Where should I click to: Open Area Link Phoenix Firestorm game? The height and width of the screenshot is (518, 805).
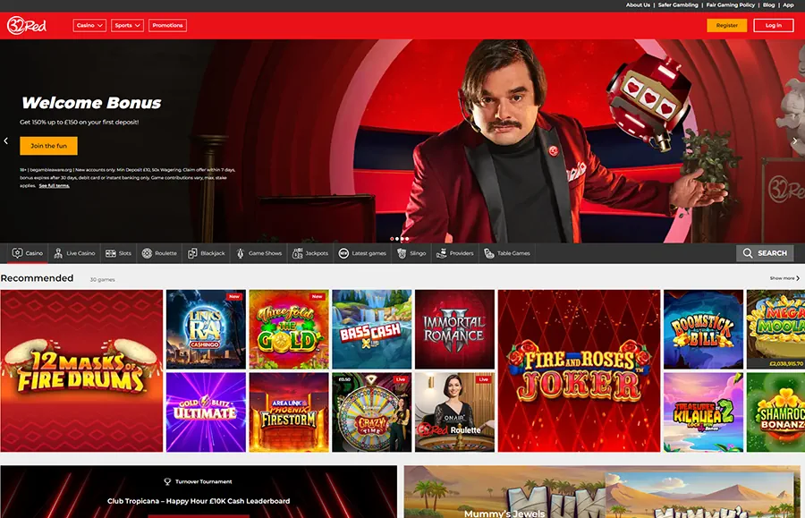[x=289, y=412]
